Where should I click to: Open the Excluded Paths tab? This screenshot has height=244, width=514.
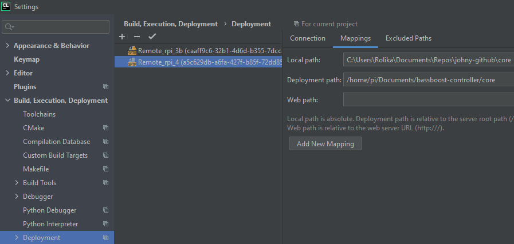[408, 38]
